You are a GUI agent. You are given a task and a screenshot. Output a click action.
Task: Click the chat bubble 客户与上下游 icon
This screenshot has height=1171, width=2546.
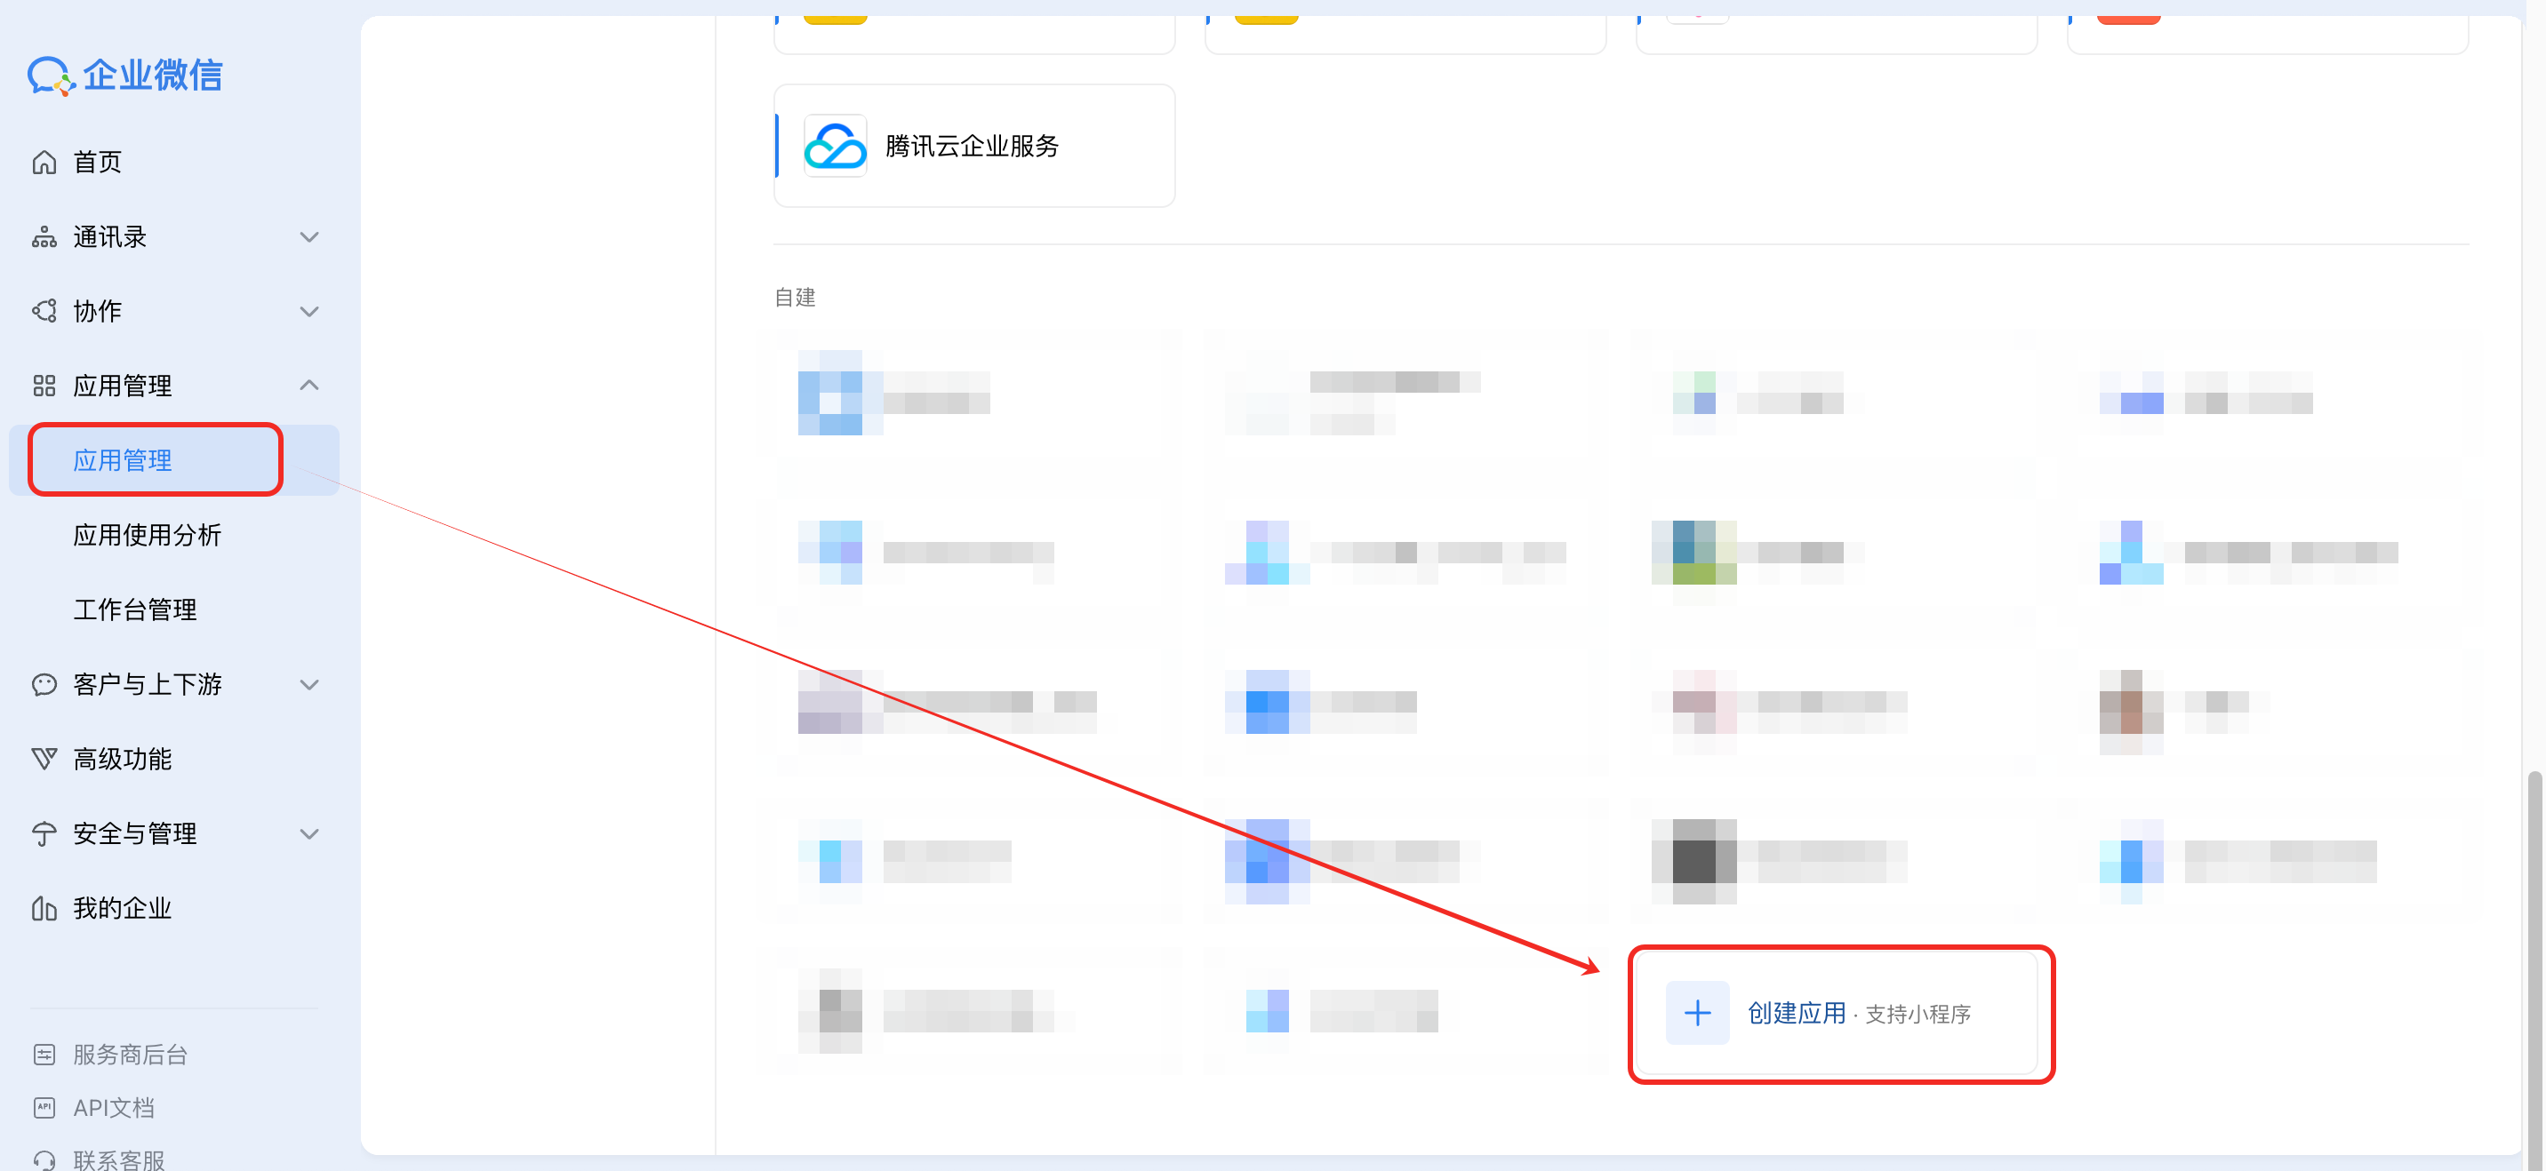coord(44,684)
